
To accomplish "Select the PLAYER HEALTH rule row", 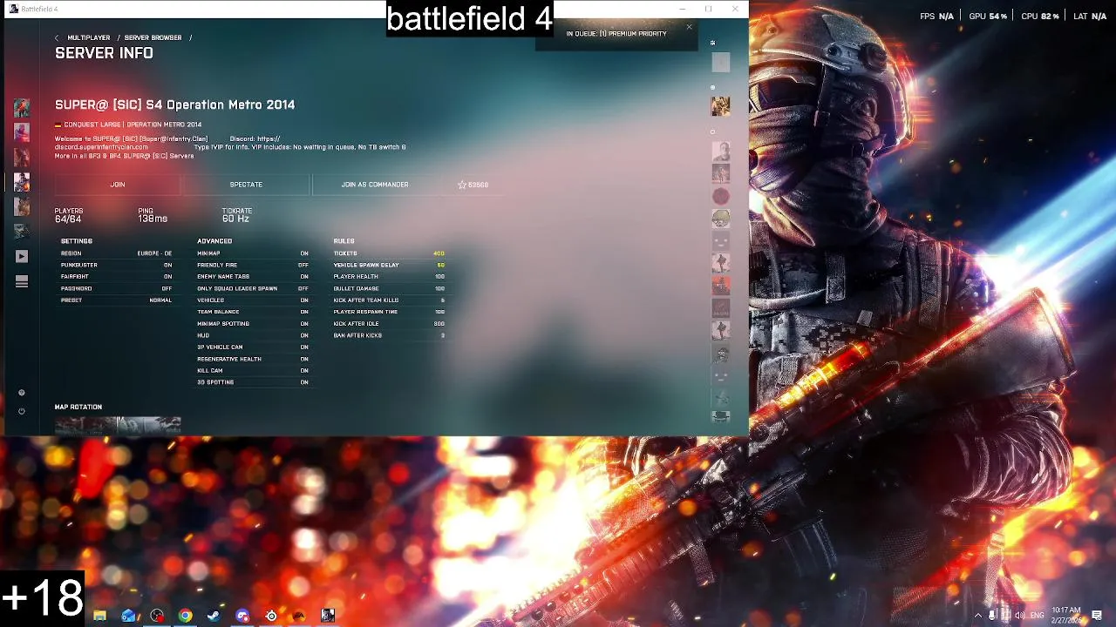I will 389,277.
